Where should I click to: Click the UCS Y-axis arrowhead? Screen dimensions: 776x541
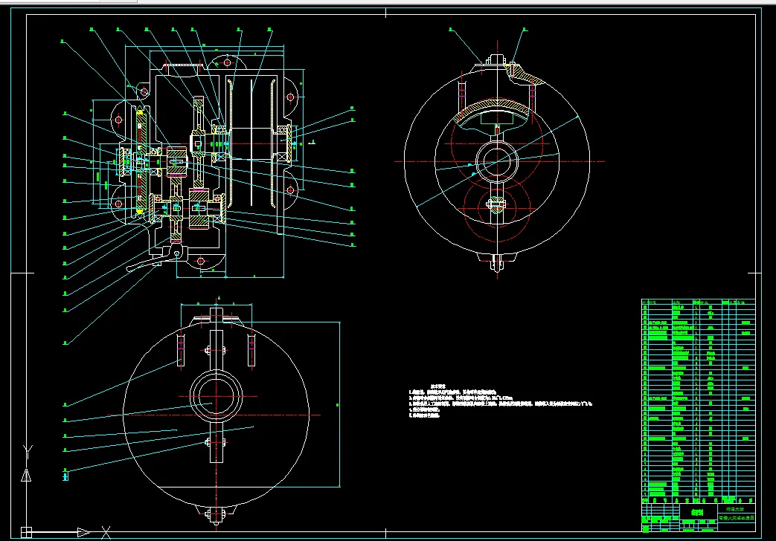pyautogui.click(x=26, y=475)
